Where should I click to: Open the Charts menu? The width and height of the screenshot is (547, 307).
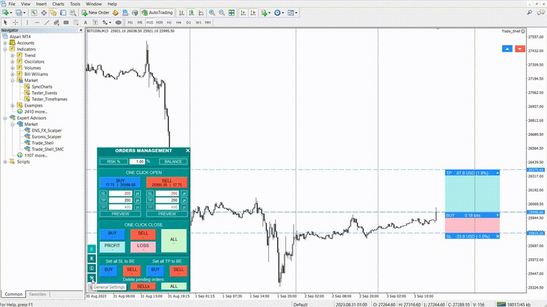58,4
